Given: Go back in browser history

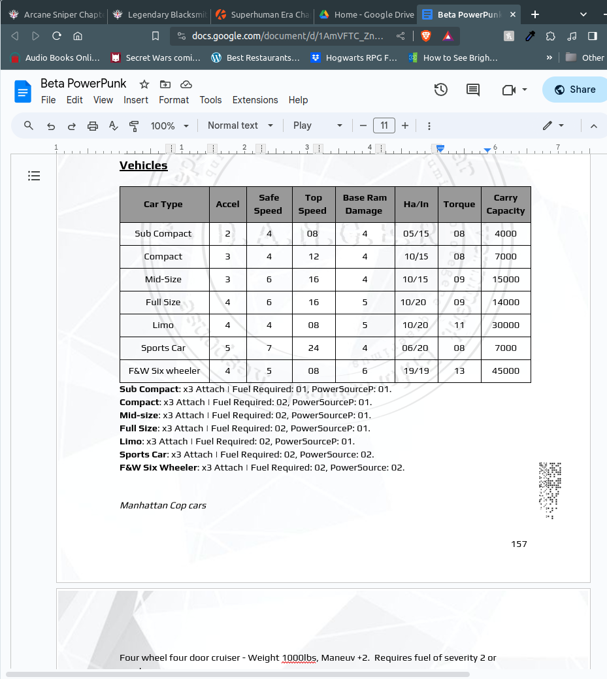Looking at the screenshot, I should coord(15,36).
